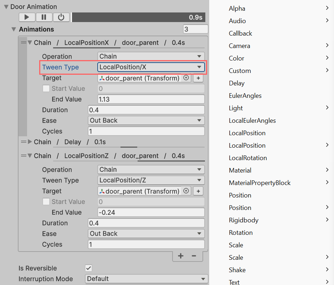Collapse the Door Animation foldout
Image resolution: width=334 pixels, height=285 pixels.
[6, 7]
